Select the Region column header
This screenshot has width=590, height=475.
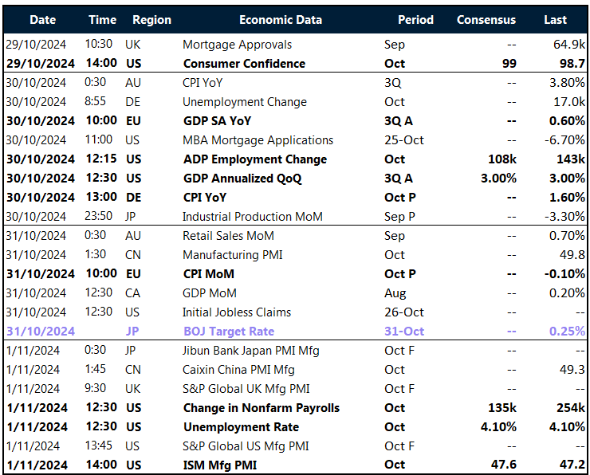(151, 20)
